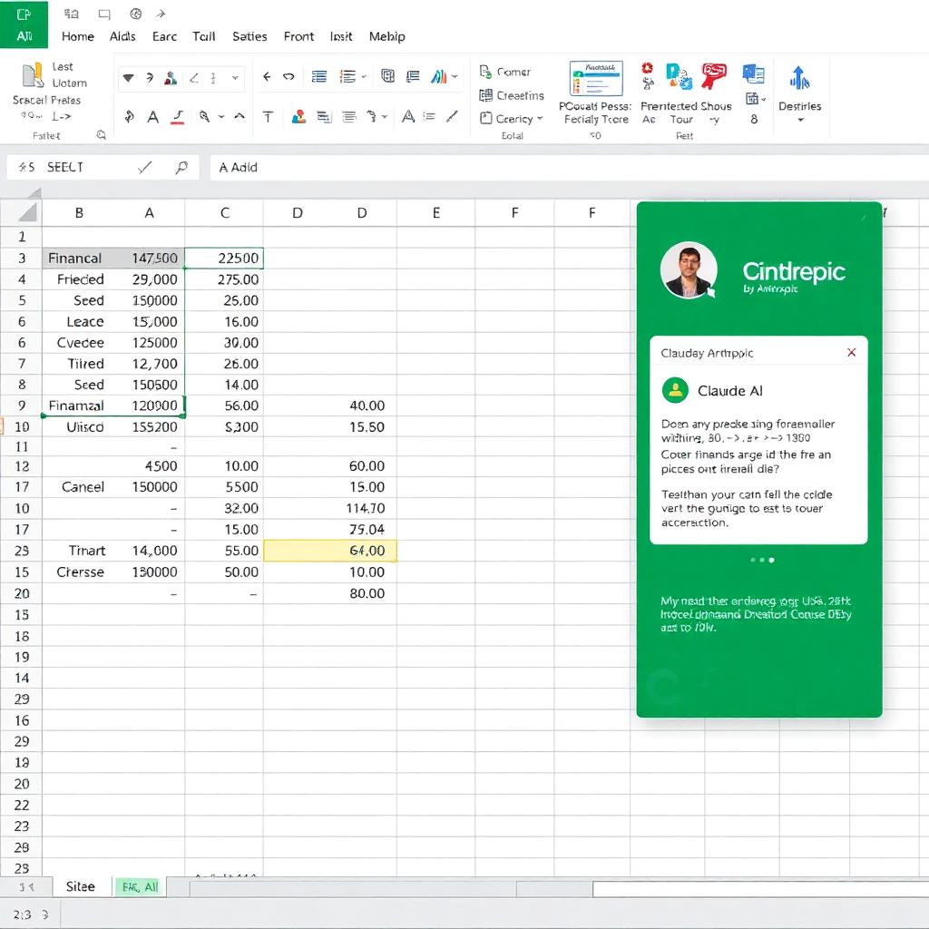The width and height of the screenshot is (929, 929).
Task: Switch to the Sitee sheet tab
Action: 80,886
